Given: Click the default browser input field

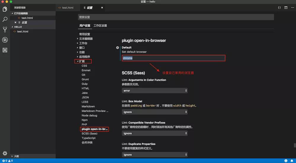Looking at the screenshot, I should click(174, 58).
